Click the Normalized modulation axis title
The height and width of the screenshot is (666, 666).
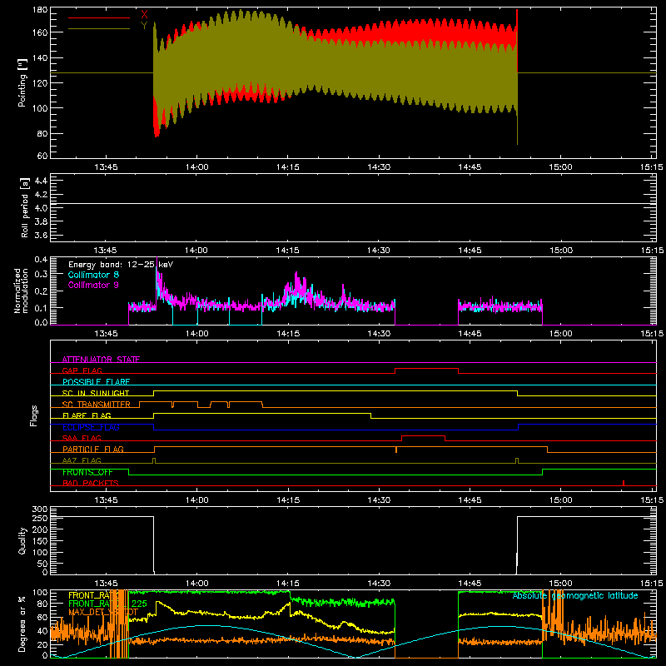pyautogui.click(x=22, y=291)
